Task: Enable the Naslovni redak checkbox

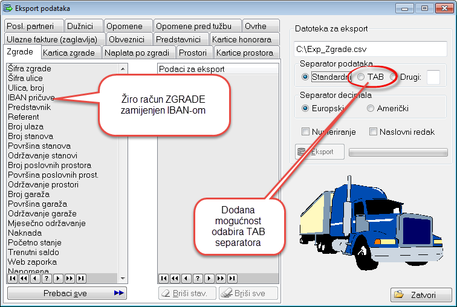Action: pos(373,132)
